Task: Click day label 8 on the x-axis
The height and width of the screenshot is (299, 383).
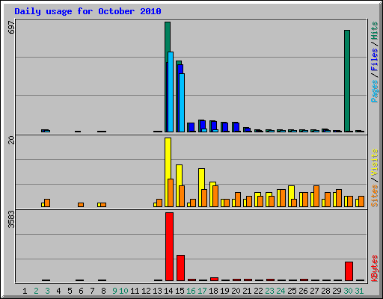Action: 103,291
